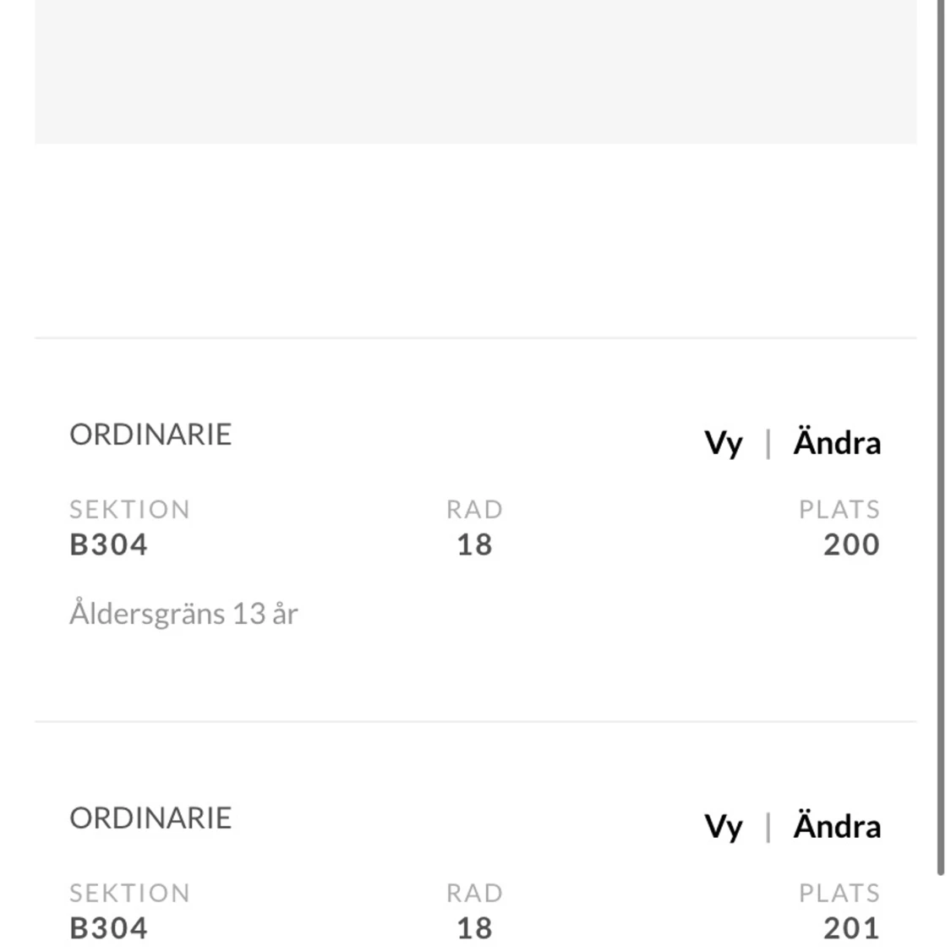Click the seat number 200
Screen dimensions: 951x952
tap(851, 544)
